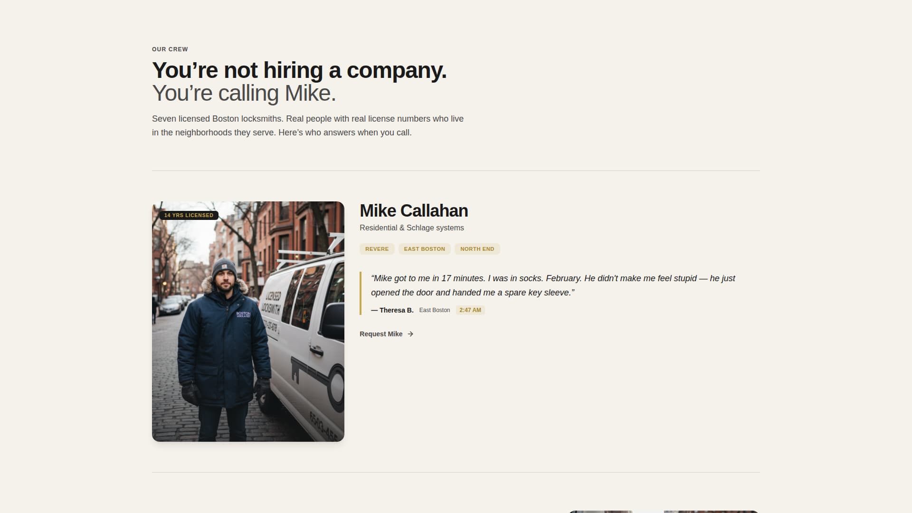Screen dimensions: 912x513
Task: Click the 2:47 AM time badge
Action: click(470, 310)
